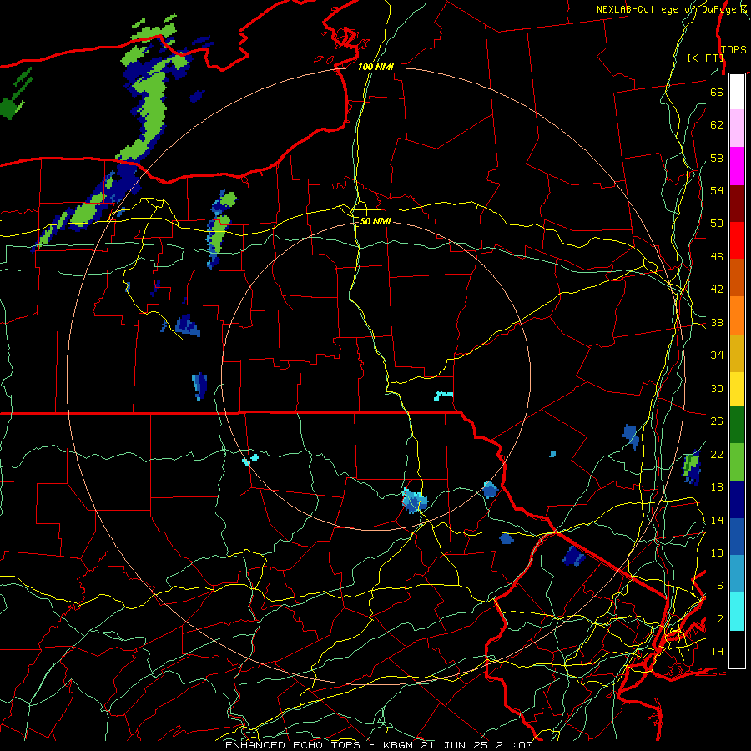The height and width of the screenshot is (751, 751).
Task: Click the legend value 38
Action: 717,322
